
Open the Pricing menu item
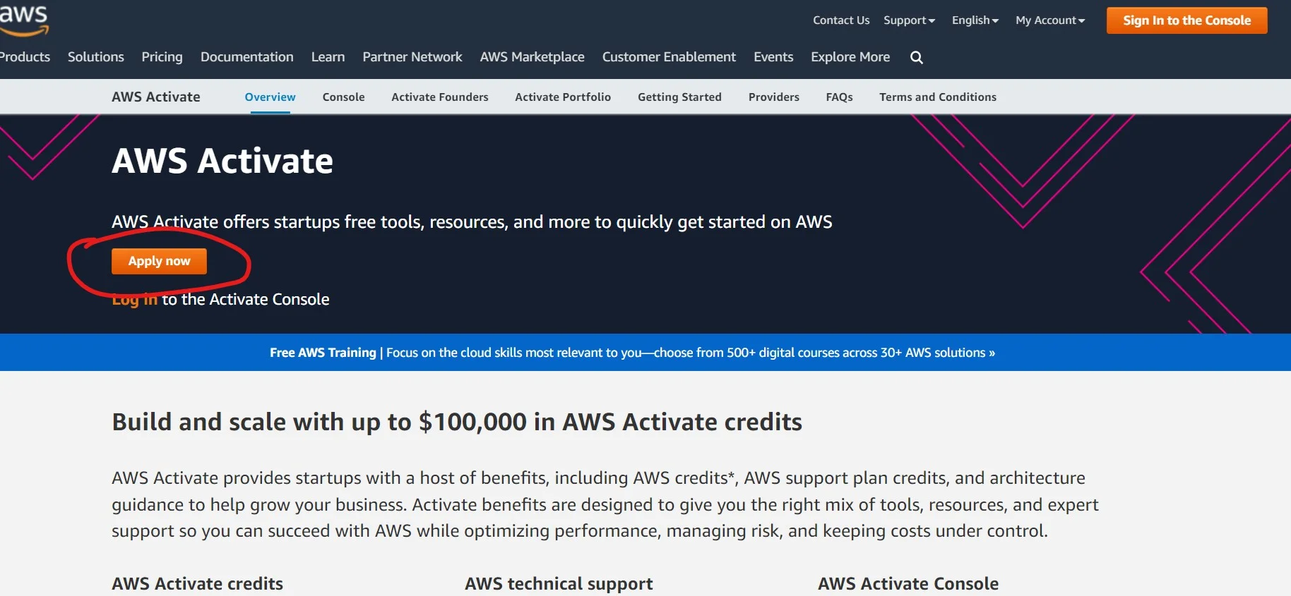162,57
